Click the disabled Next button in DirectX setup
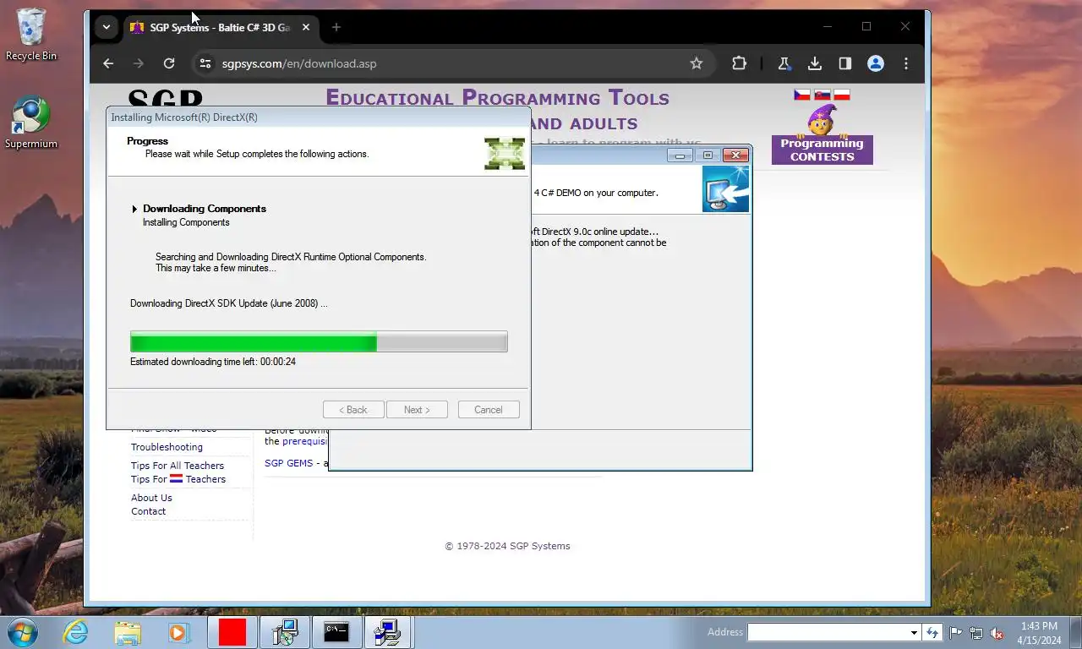Screen dimensions: 1082x649 417,410
